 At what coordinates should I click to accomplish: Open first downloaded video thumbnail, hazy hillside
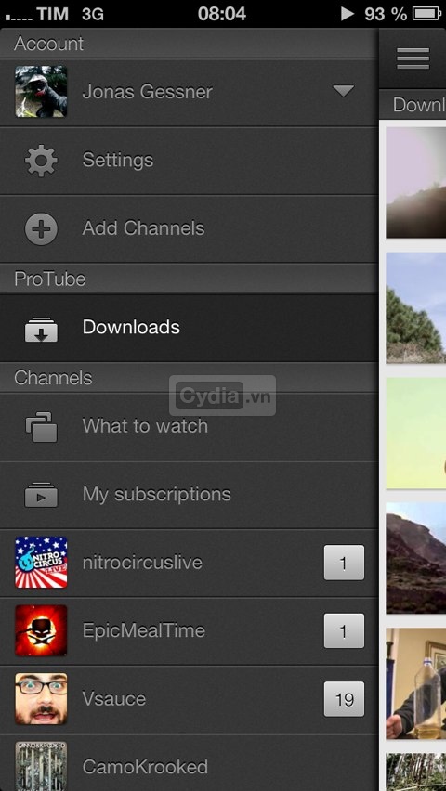coord(415,182)
